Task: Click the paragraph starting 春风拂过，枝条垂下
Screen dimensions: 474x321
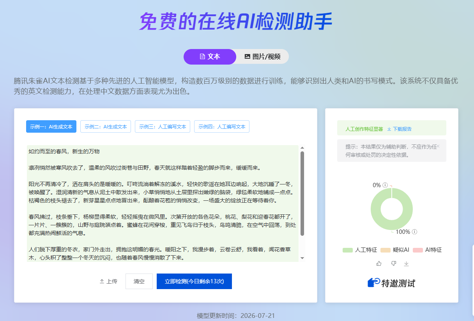Action: (162, 225)
